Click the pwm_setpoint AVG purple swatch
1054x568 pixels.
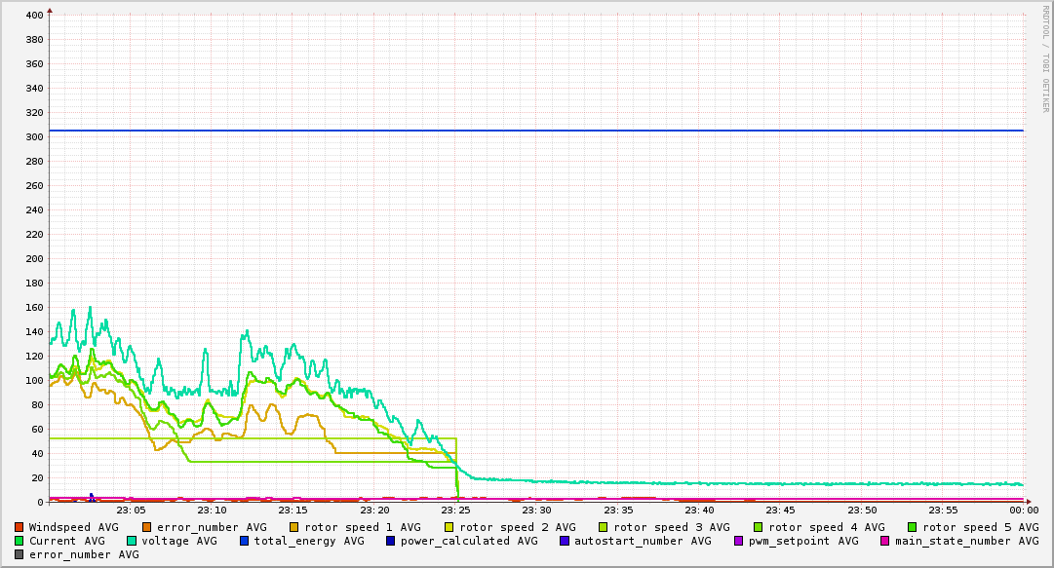tap(739, 541)
